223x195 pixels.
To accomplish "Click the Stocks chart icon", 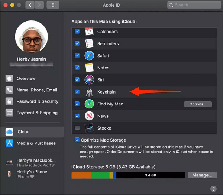I will [x=89, y=128].
